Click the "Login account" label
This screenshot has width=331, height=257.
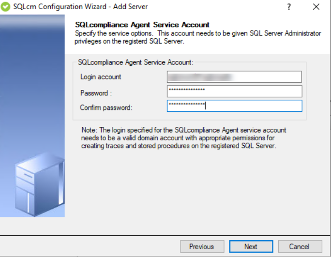click(x=101, y=77)
